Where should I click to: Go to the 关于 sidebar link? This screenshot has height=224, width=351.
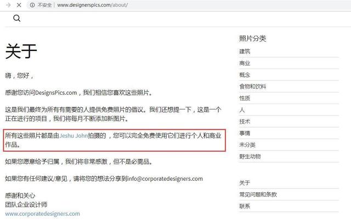point(245,183)
